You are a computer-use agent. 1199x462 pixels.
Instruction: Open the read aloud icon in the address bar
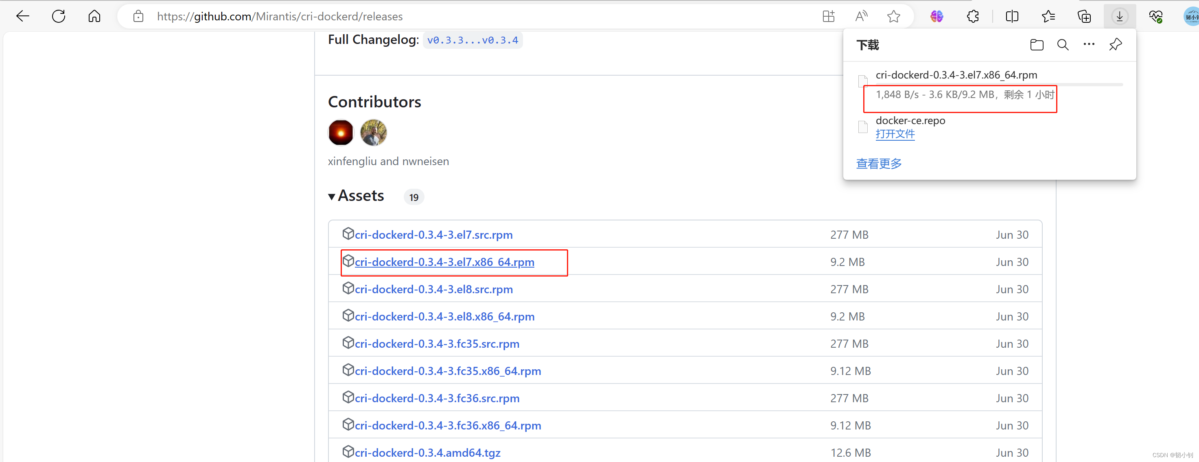tap(861, 17)
